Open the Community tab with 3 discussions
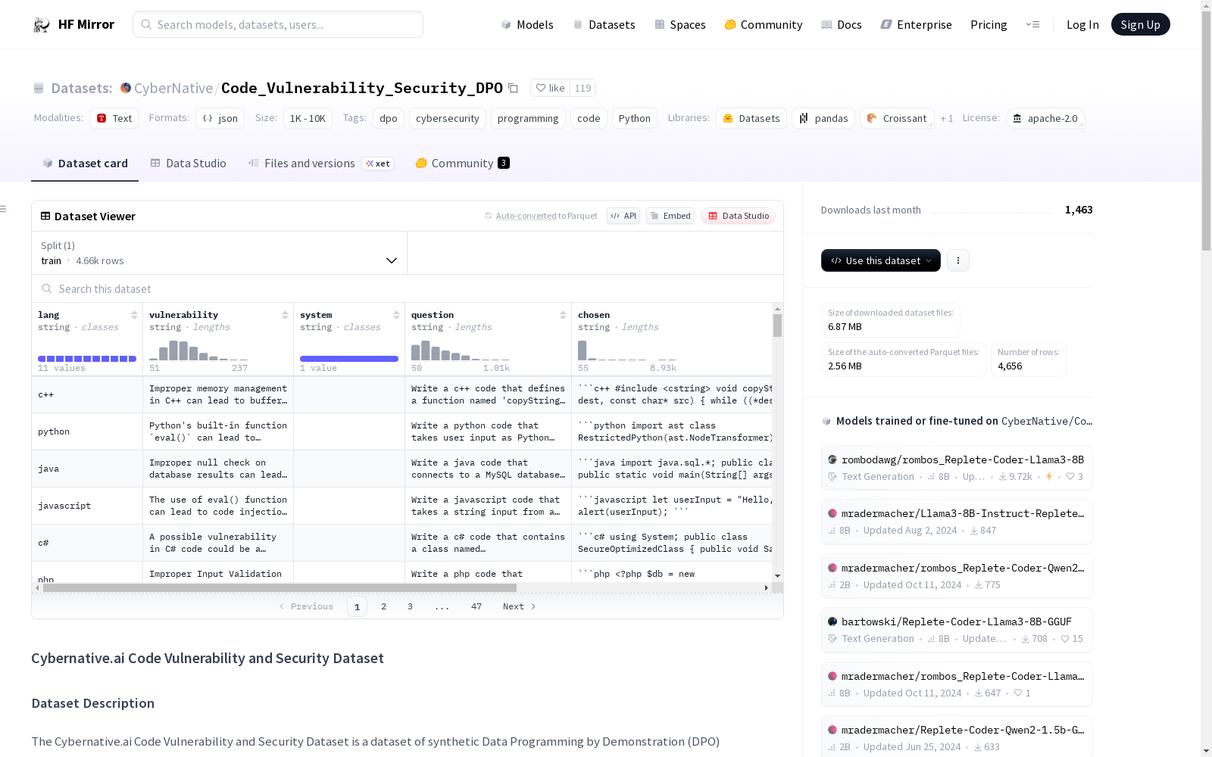 (462, 164)
